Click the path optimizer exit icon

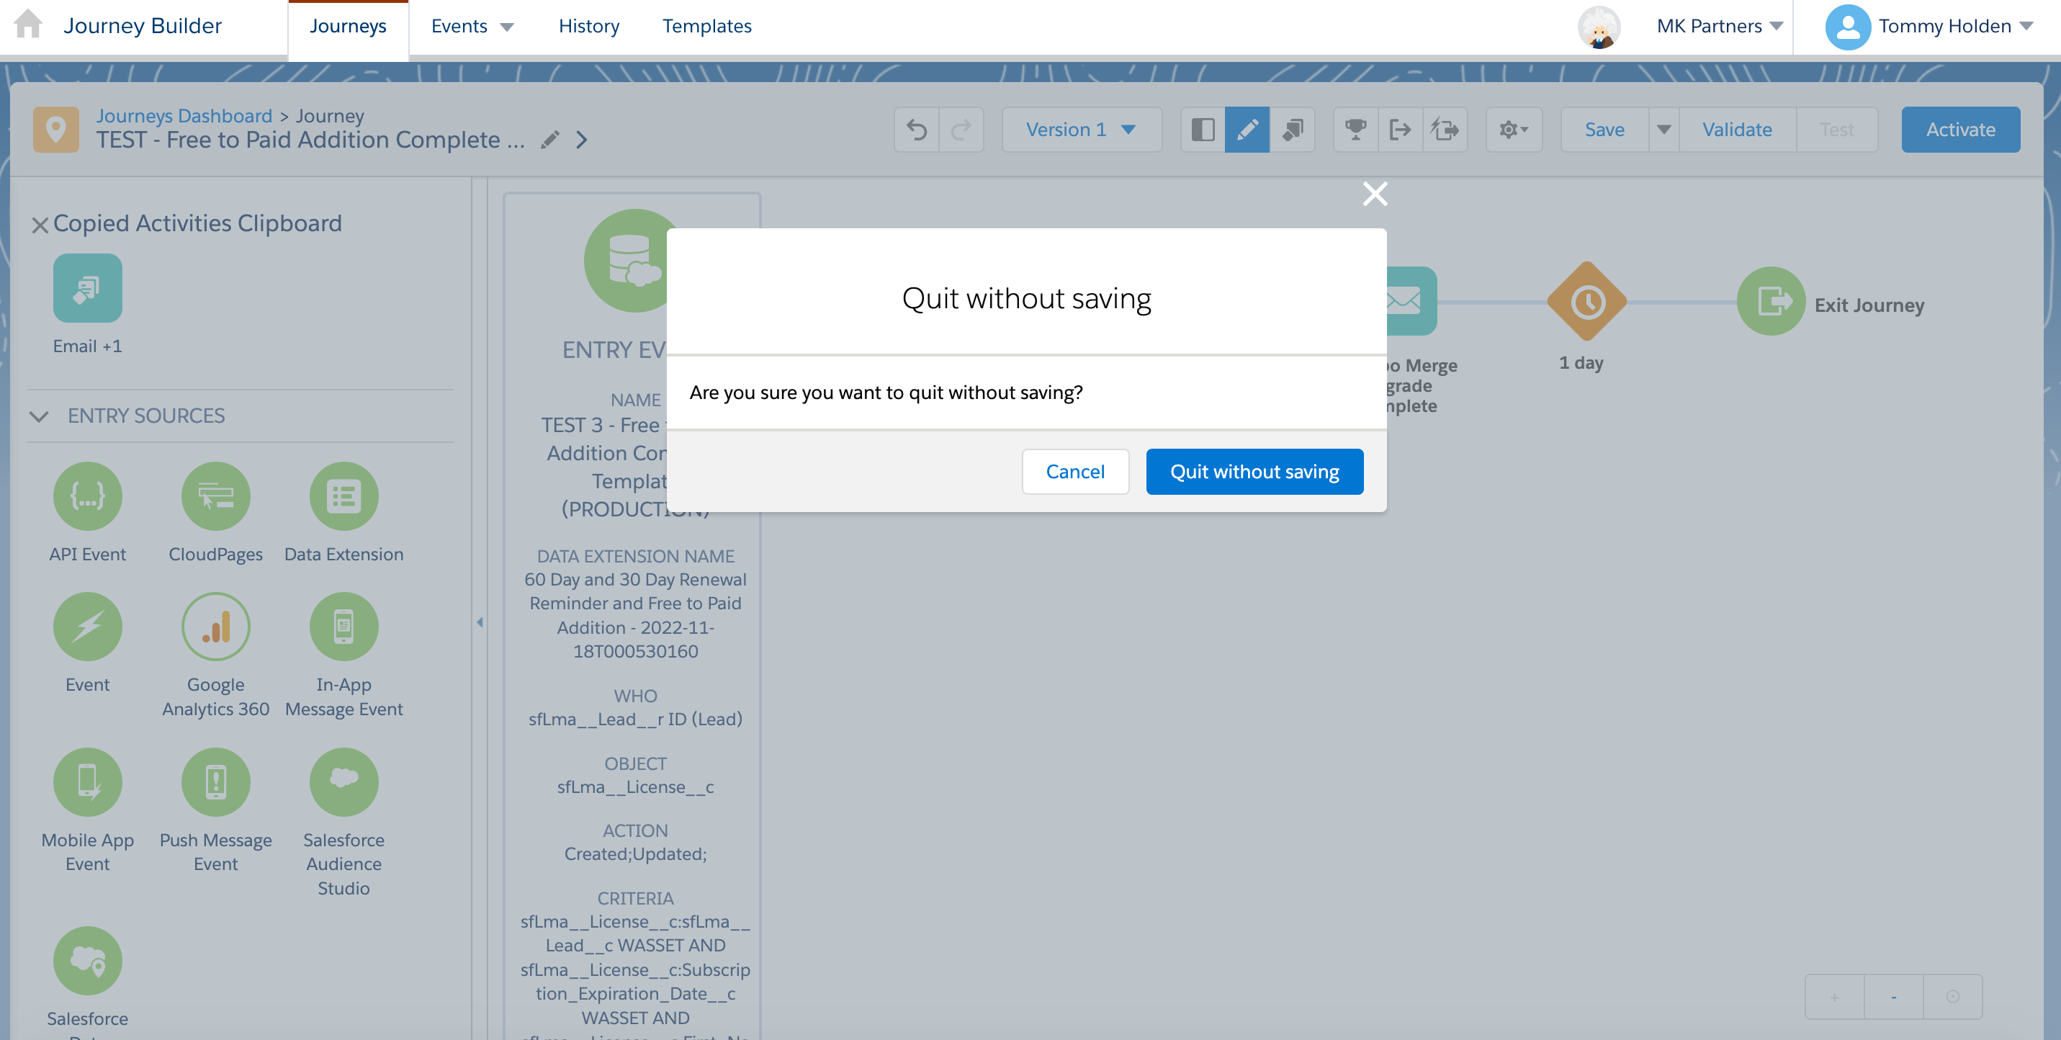pos(1445,130)
